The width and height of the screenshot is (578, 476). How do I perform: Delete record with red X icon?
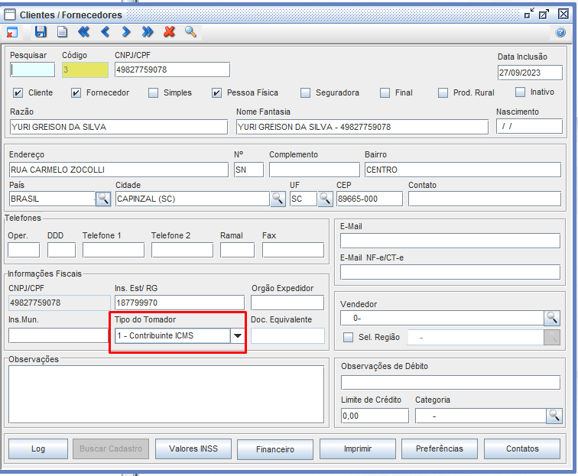point(169,32)
